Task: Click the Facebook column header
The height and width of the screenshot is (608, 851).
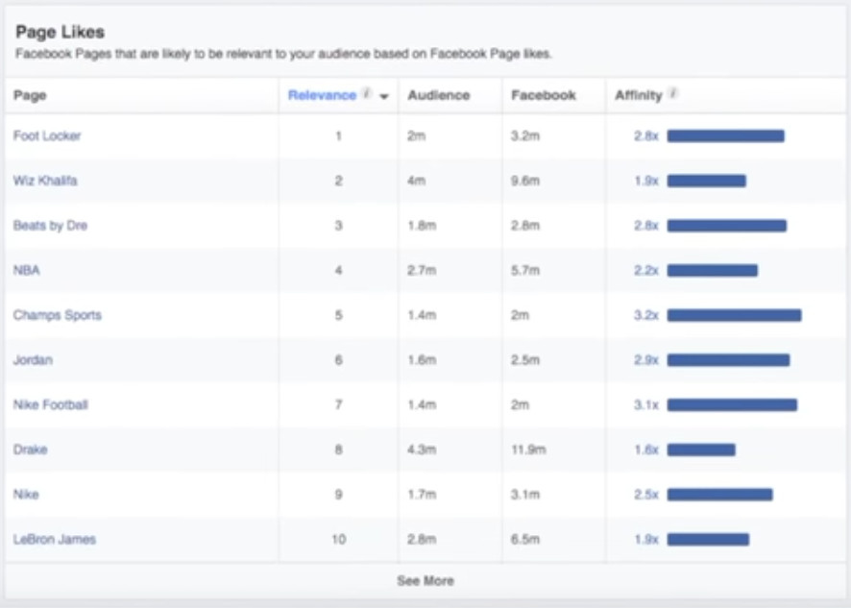Action: pyautogui.click(x=544, y=95)
